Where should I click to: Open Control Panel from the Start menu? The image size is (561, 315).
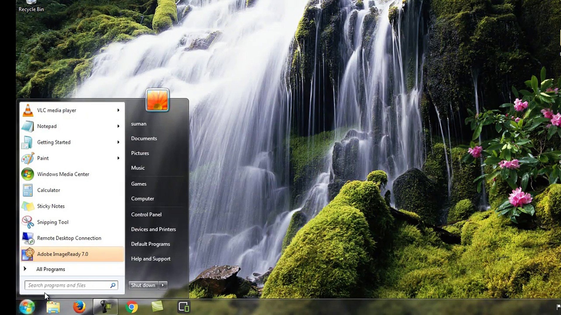pos(146,215)
